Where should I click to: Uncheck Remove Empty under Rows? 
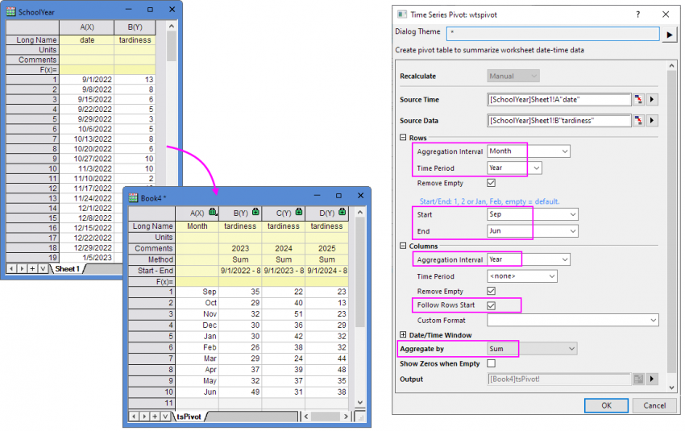pos(492,184)
